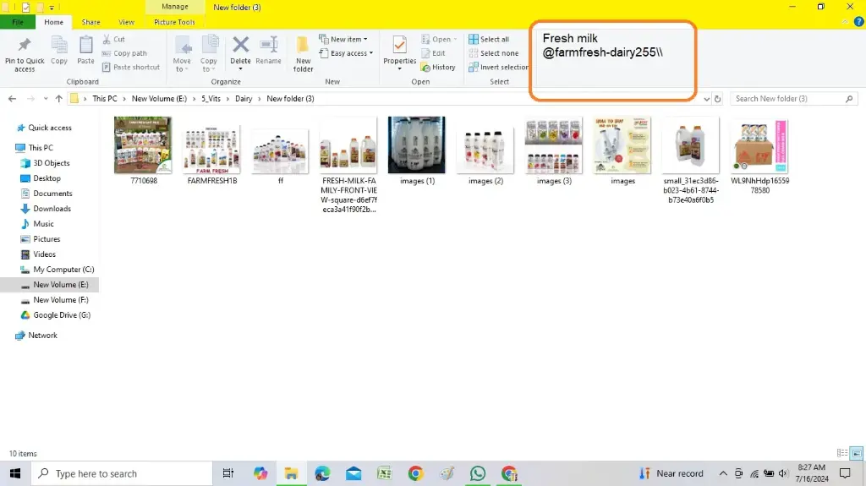The height and width of the screenshot is (486, 866).
Task: Open the recent locations dropdown arrow
Action: coord(46,99)
